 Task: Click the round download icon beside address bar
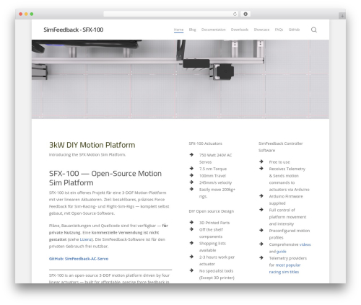[245, 14]
